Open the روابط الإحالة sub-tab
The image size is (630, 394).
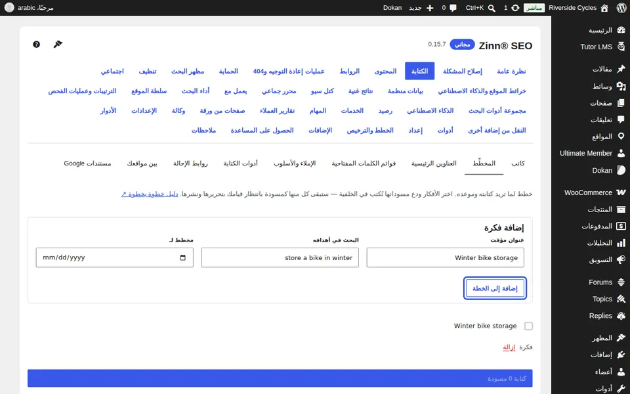pos(190,164)
